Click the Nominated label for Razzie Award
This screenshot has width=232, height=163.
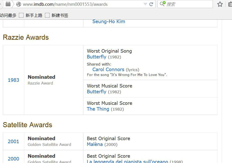pos(41,77)
